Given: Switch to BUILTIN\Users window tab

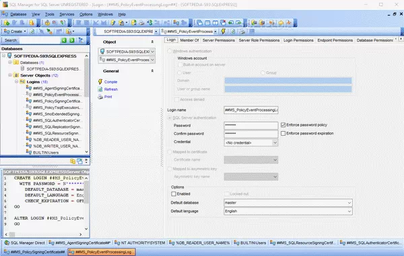Looking at the screenshot, I should 250,243.
